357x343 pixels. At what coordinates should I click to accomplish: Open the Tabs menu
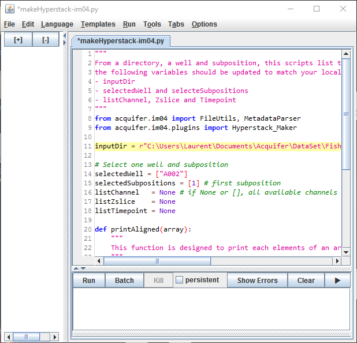(176, 24)
